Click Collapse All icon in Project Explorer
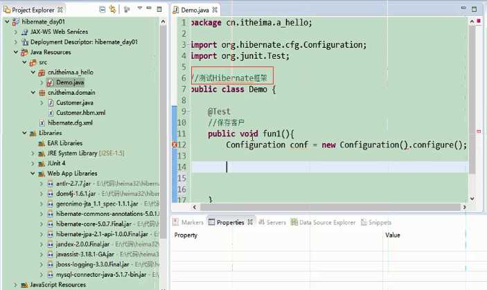This screenshot has width=487, height=290. pyautogui.click(x=103, y=10)
